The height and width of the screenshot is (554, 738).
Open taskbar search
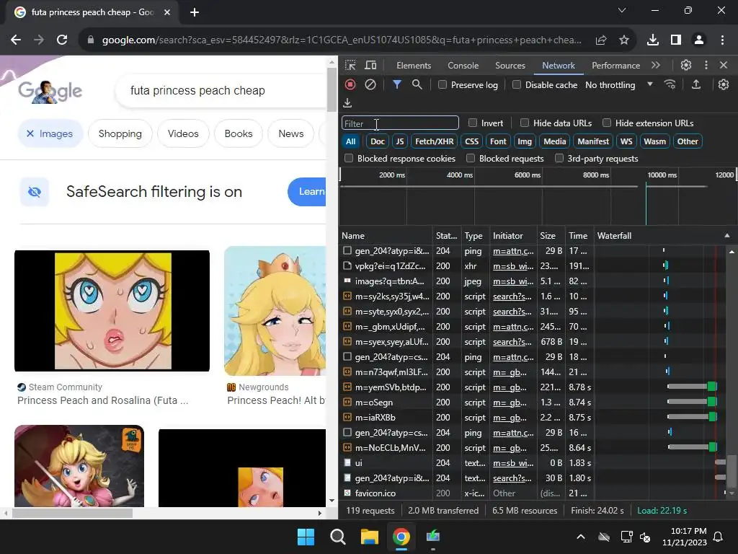click(x=338, y=537)
